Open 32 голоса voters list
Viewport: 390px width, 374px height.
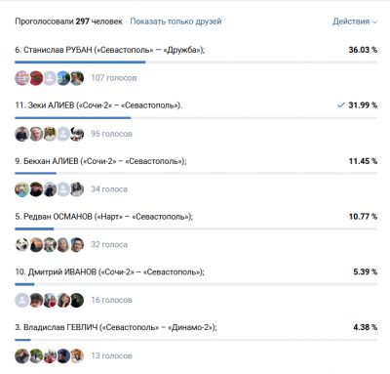(109, 244)
